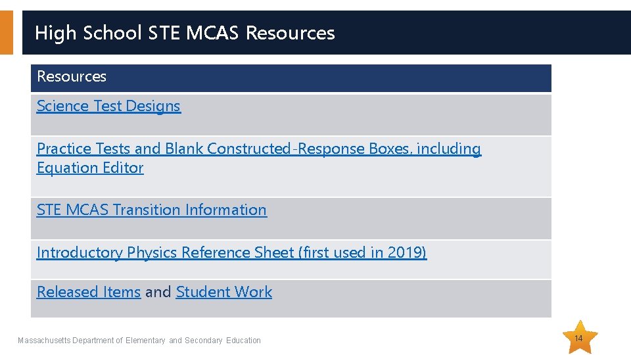The width and height of the screenshot is (631, 355).
Task: Open Introductory Physics Reference Sheet link
Action: click(231, 252)
